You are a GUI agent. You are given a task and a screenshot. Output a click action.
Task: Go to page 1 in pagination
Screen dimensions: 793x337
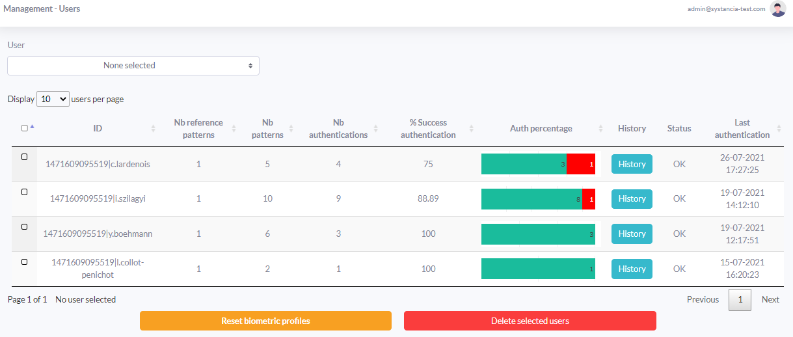(x=740, y=300)
